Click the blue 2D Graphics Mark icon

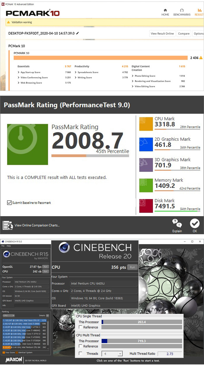click(146, 144)
